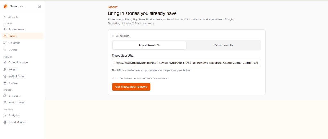Switch to the Import from URL tab
328x139 pixels.
click(149, 45)
